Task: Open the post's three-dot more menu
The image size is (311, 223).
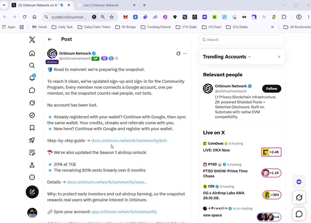Action: click(x=185, y=54)
